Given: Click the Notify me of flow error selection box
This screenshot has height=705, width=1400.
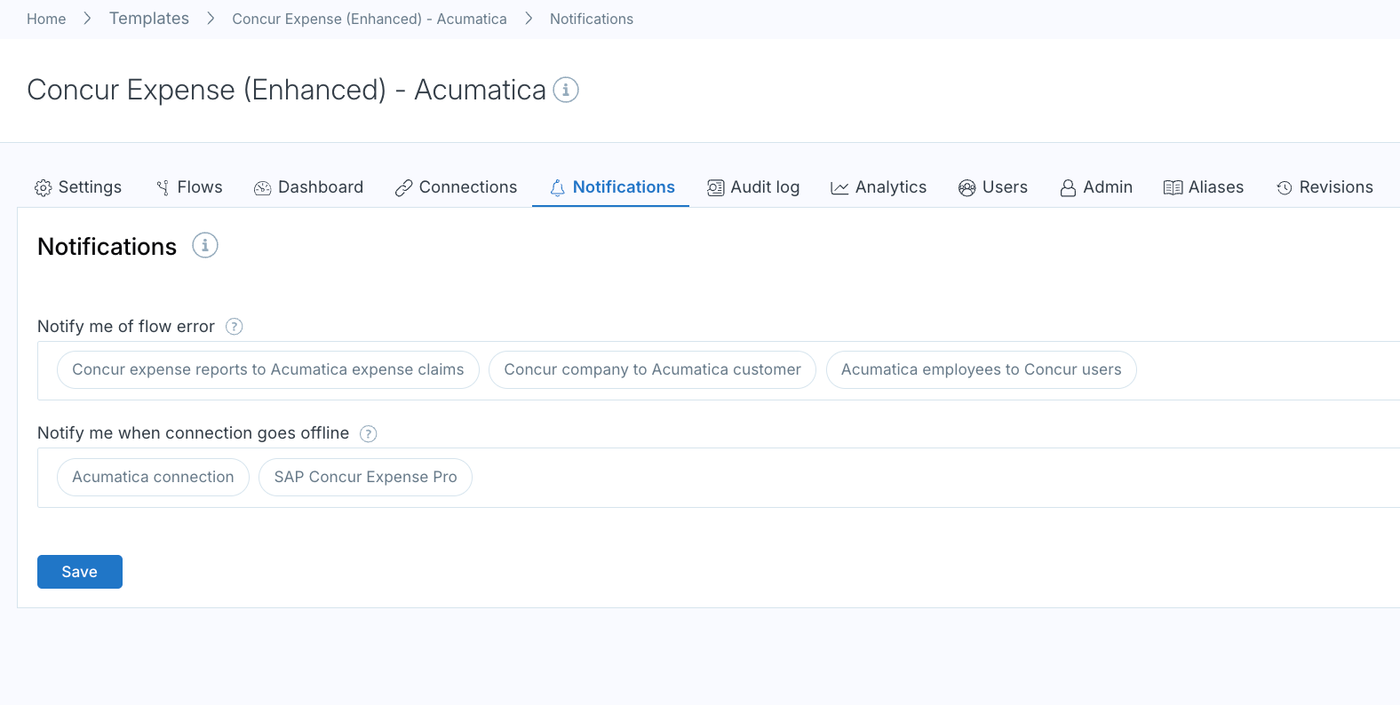Looking at the screenshot, I should (719, 370).
